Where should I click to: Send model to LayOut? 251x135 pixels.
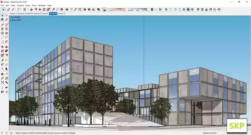click(x=93, y=9)
